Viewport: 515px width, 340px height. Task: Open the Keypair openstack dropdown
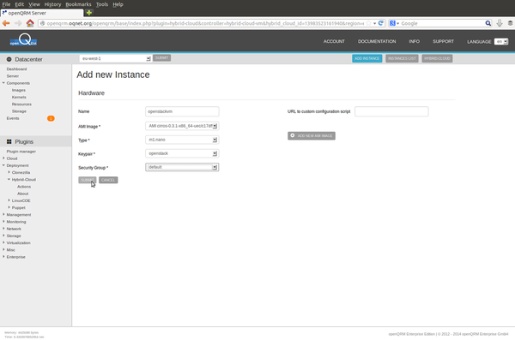182,153
